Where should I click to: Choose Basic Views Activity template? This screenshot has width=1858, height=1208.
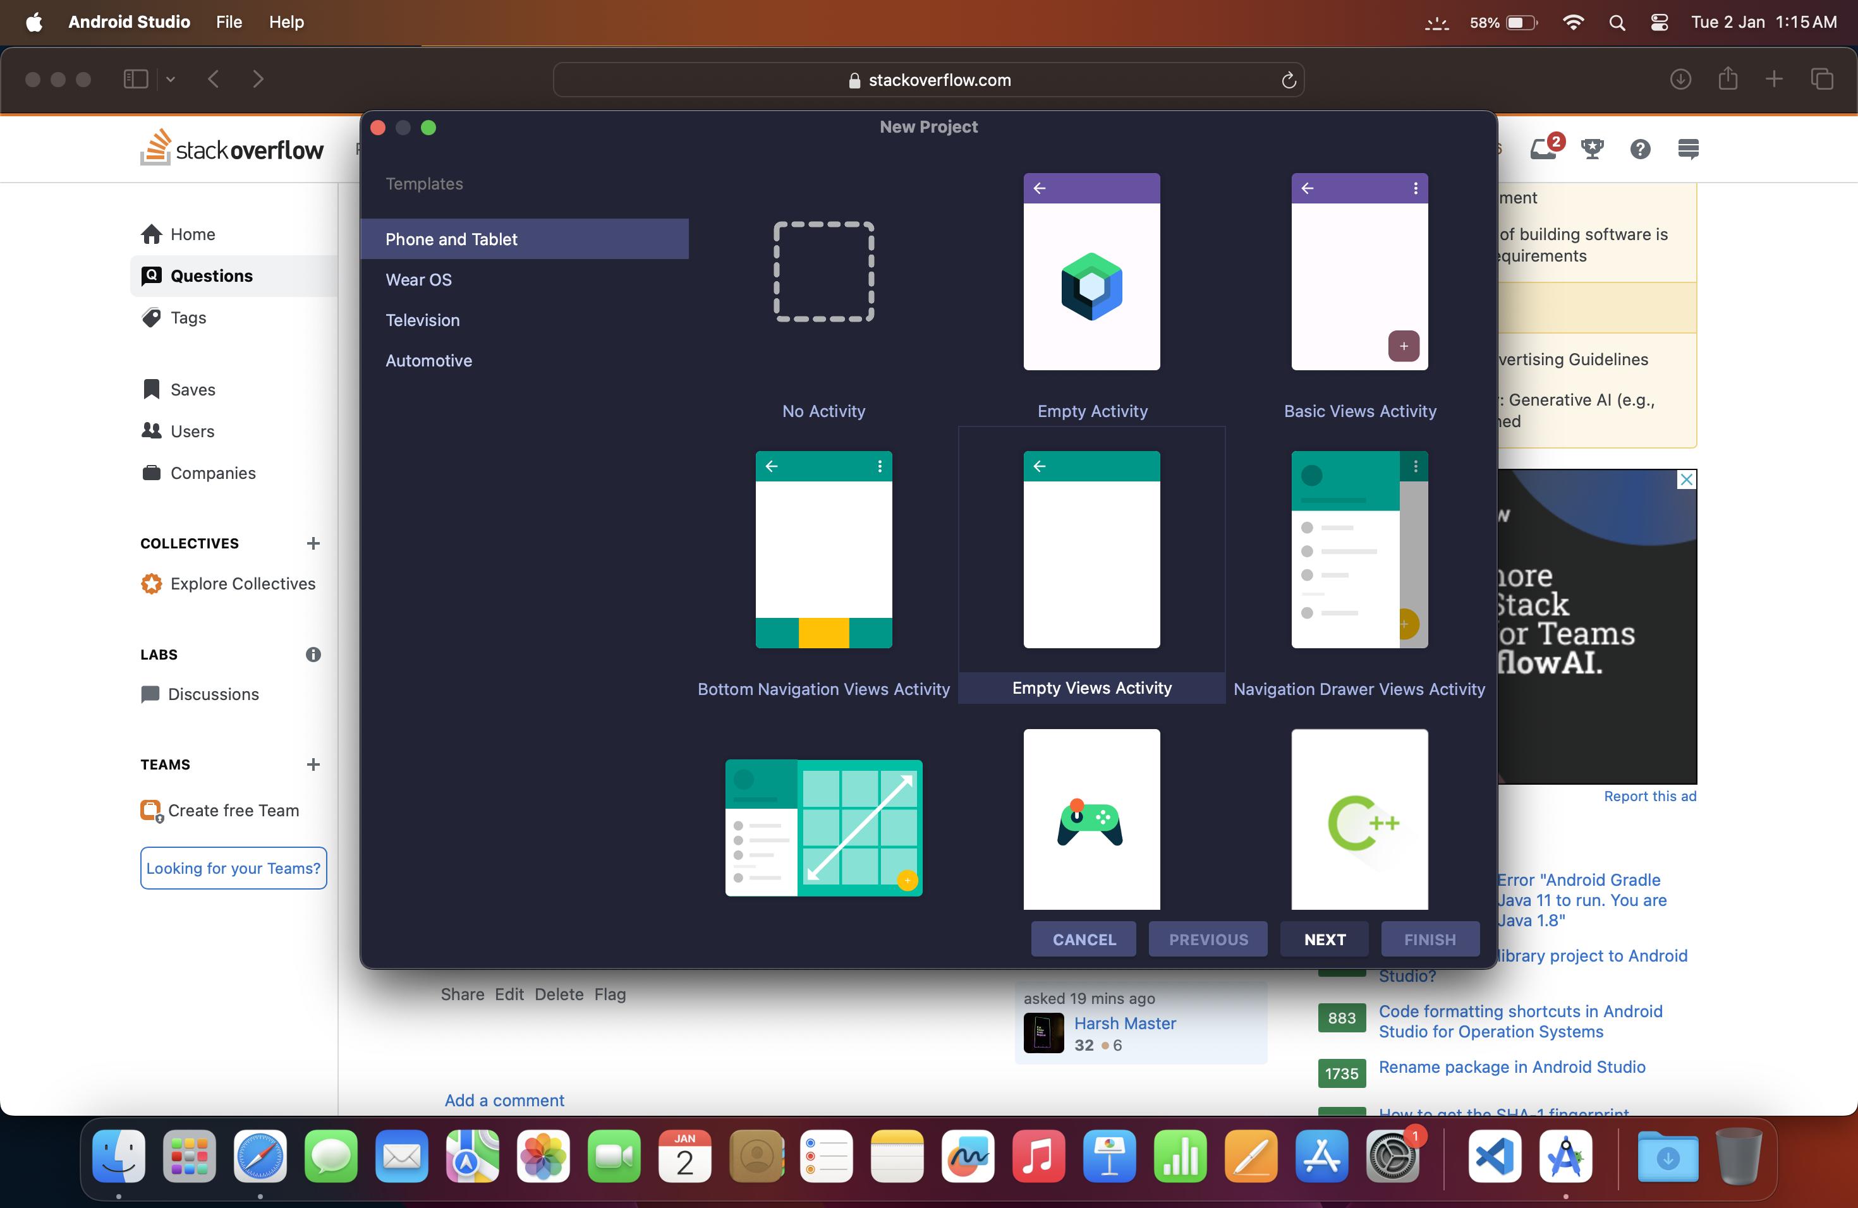click(x=1359, y=272)
